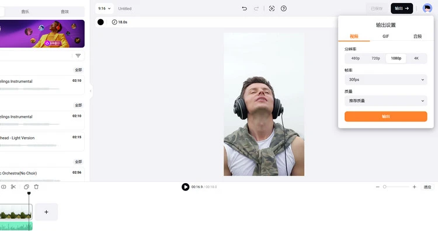Open the recommended quality dropdown
438x231 pixels.
[386, 101]
